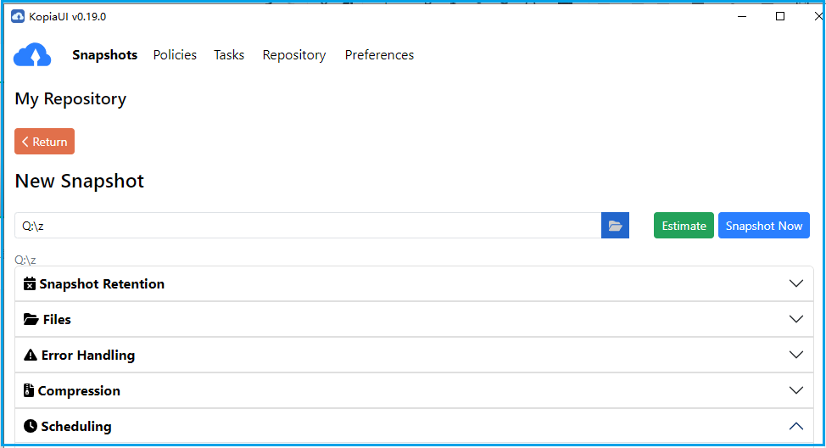This screenshot has height=448, width=826.
Task: Open folder browser icon beside path field
Action: (x=615, y=226)
